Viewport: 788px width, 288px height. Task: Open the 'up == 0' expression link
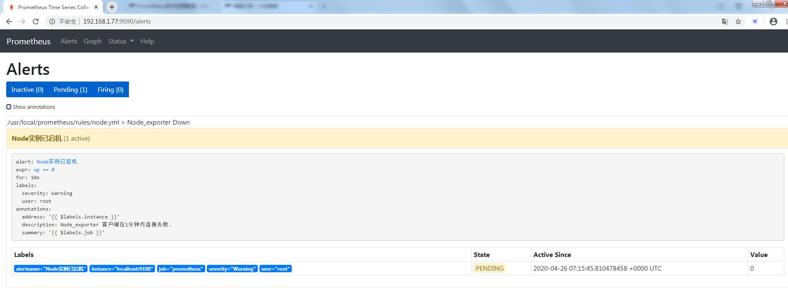click(x=44, y=170)
